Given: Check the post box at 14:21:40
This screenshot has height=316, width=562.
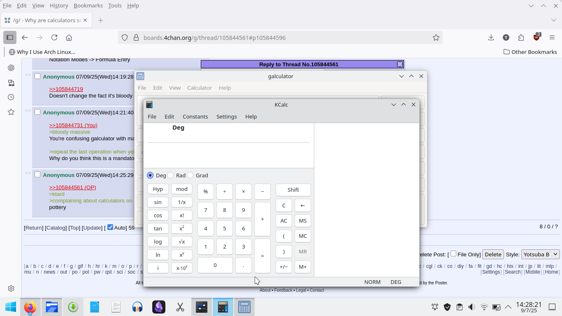Looking at the screenshot, I should 37,112.
